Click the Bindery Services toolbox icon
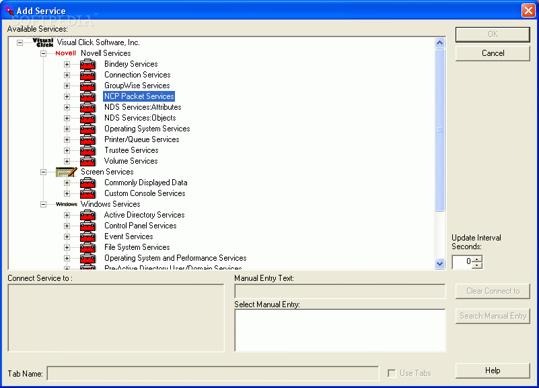Screen dimensions: 539x388 tap(87, 64)
